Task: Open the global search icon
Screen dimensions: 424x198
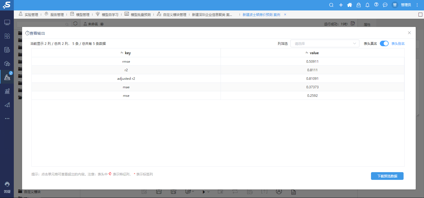Action: pos(332,5)
